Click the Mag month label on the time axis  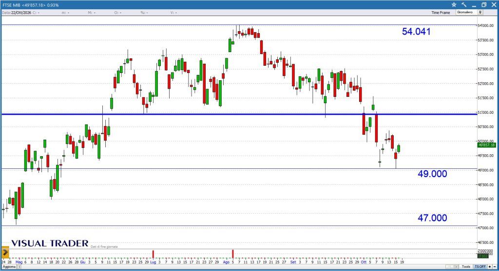point(19,262)
